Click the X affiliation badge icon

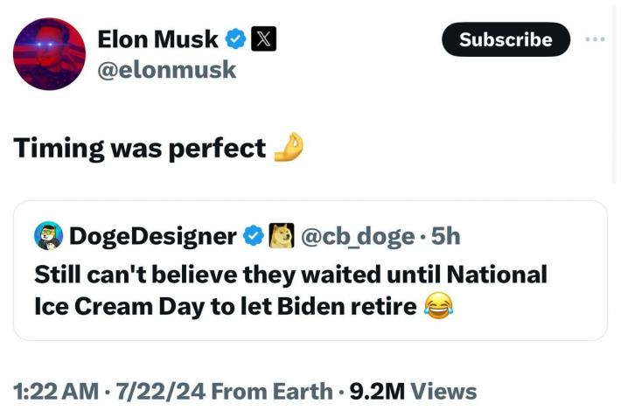pyautogui.click(x=264, y=38)
